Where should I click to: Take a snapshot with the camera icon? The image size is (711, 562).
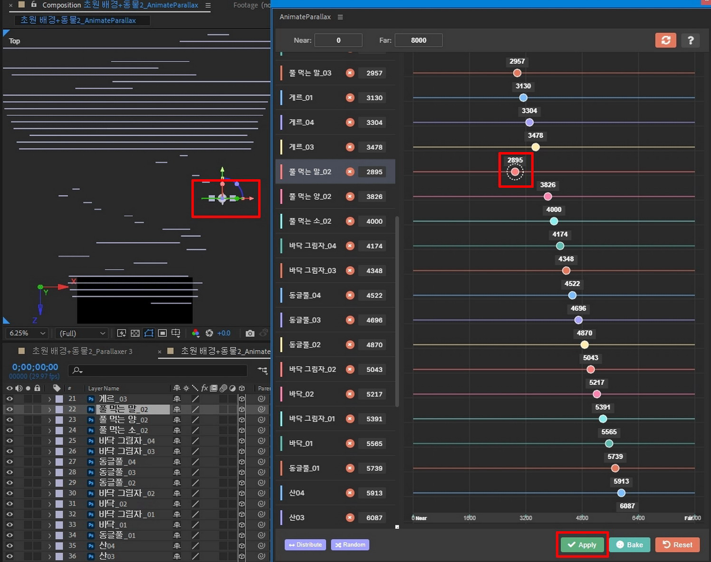[250, 333]
